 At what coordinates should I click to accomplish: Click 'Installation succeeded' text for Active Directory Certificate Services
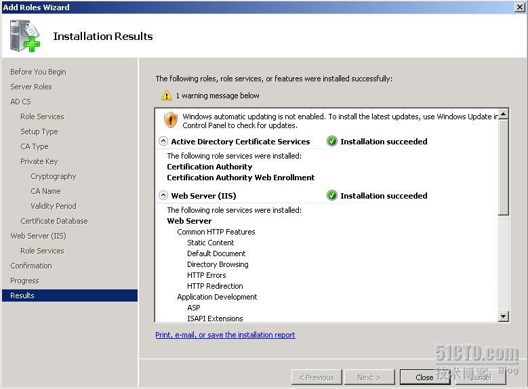(x=384, y=142)
